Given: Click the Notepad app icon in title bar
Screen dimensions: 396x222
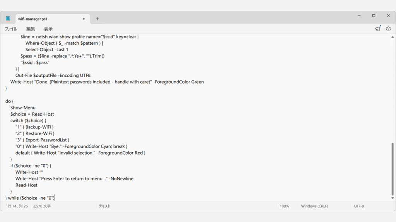Looking at the screenshot, I should pyautogui.click(x=8, y=18).
